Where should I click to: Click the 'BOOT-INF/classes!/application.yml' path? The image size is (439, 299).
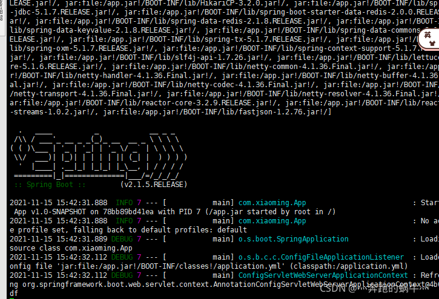[213, 266]
